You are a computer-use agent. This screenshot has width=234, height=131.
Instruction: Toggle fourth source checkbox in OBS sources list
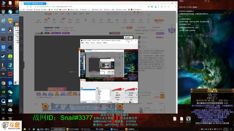(97, 94)
